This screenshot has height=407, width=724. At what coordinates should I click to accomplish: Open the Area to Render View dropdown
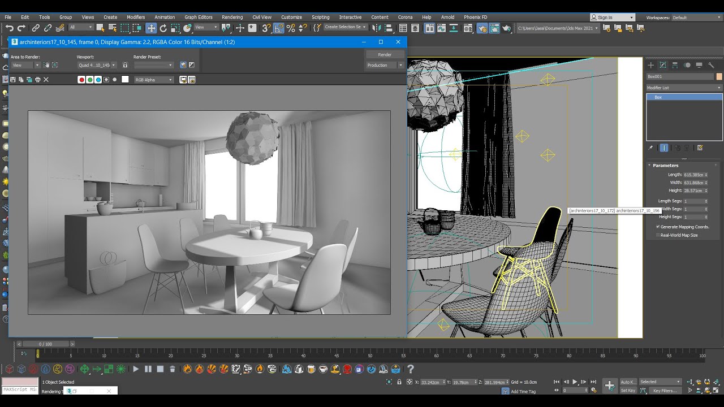click(25, 65)
